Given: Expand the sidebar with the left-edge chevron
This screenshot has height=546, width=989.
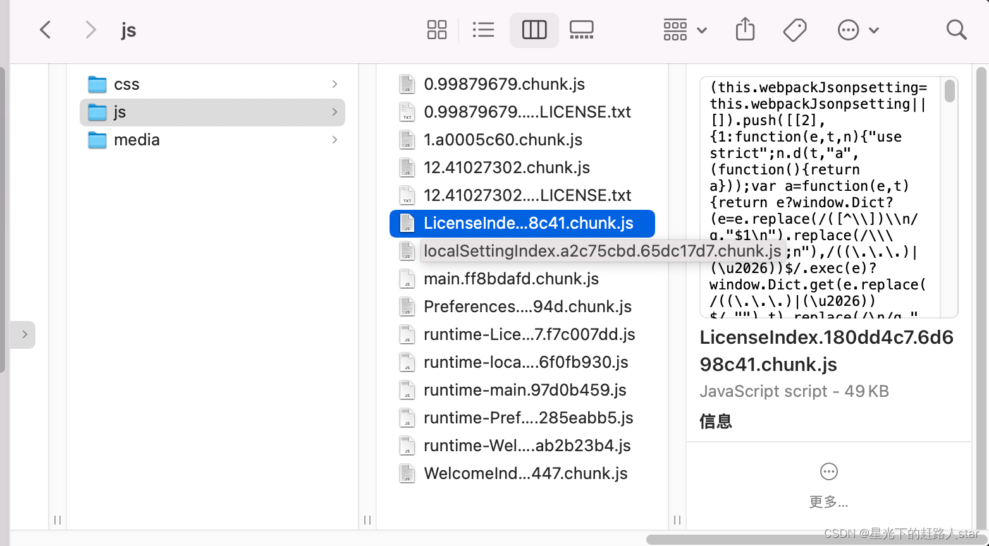Looking at the screenshot, I should pyautogui.click(x=24, y=334).
